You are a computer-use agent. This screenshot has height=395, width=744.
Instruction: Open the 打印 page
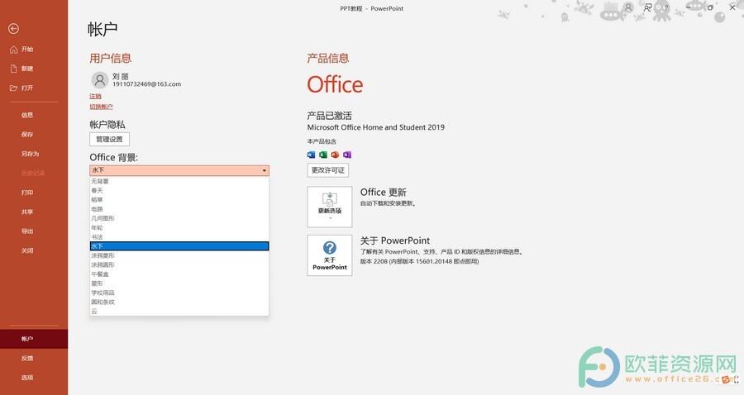click(x=27, y=193)
